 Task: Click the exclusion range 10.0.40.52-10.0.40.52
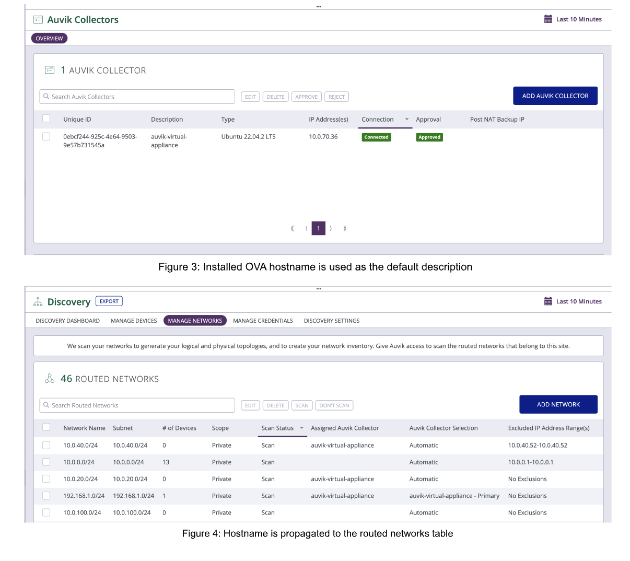point(538,446)
